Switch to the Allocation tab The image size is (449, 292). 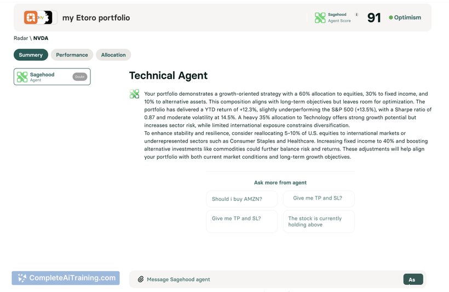(x=113, y=55)
